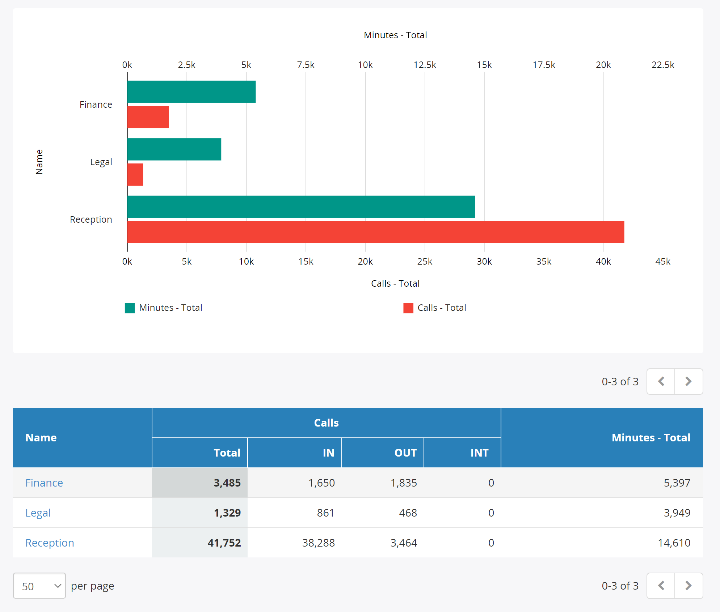
Task: Sort by the Calls Total column header
Action: click(200, 453)
